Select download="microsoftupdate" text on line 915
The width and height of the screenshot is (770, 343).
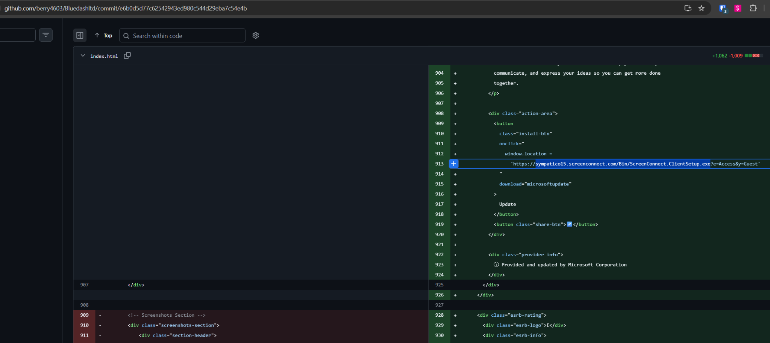point(535,184)
